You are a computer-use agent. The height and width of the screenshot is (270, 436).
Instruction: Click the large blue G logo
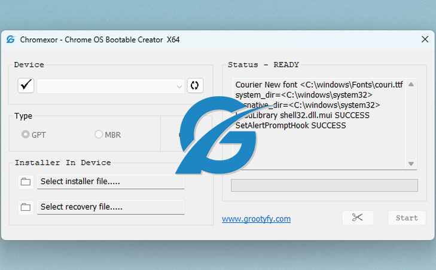(221, 134)
